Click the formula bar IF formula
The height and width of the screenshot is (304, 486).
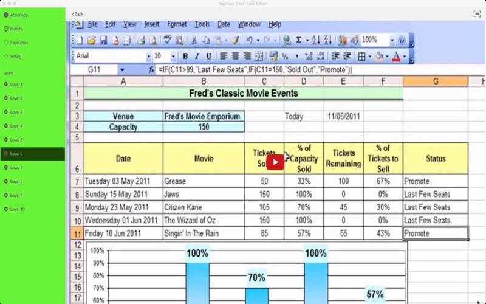point(255,70)
